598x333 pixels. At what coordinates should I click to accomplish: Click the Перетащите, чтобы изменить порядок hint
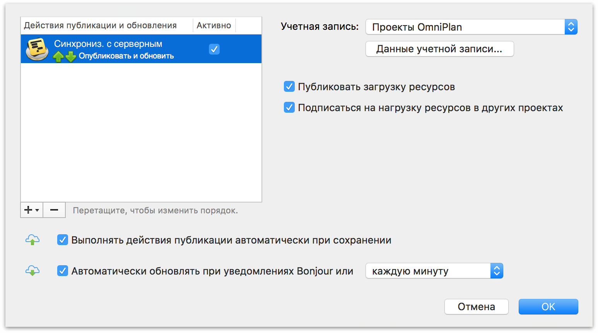point(155,210)
